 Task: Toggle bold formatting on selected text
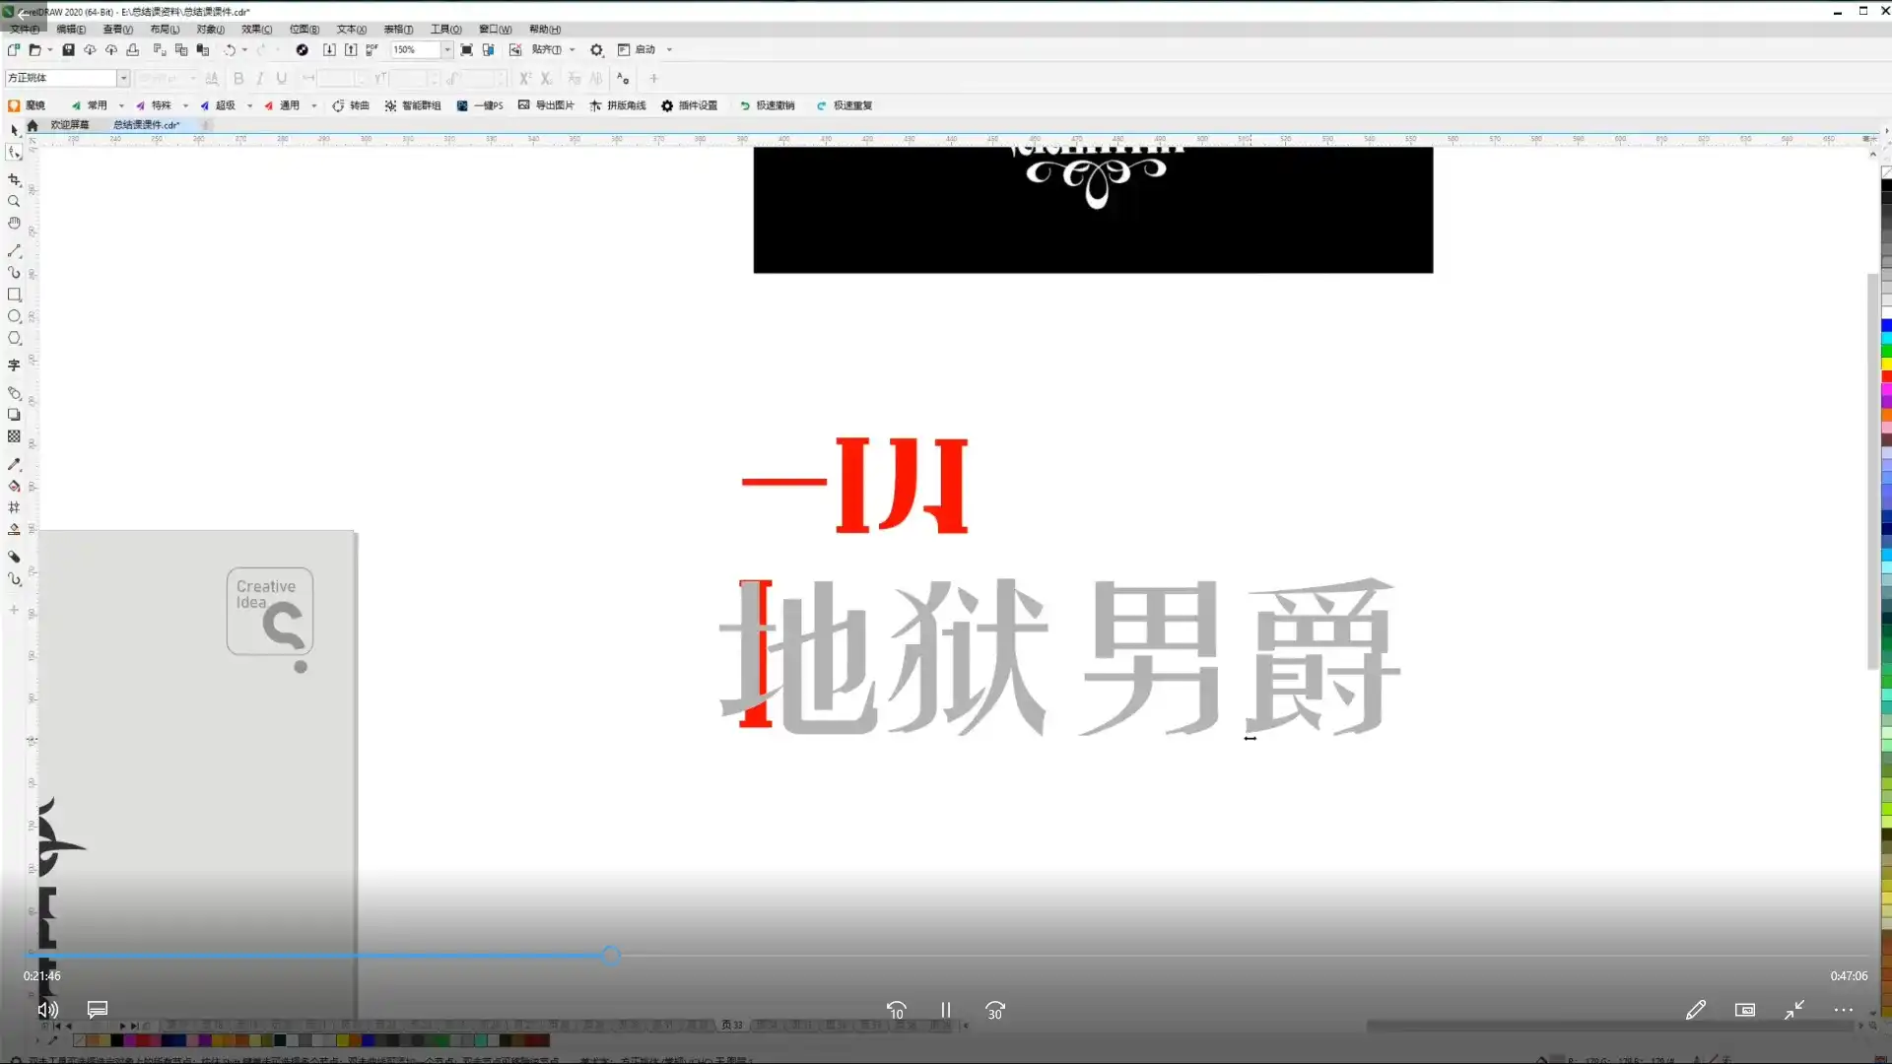[237, 78]
